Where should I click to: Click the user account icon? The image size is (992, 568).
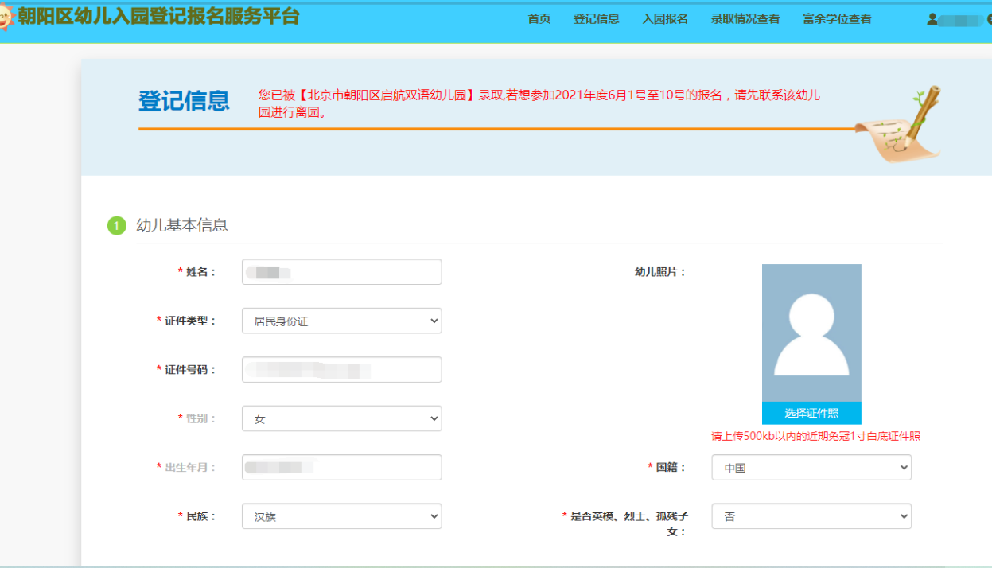tap(932, 19)
